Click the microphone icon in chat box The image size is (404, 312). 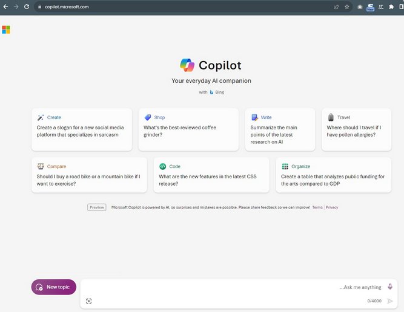[x=390, y=287]
